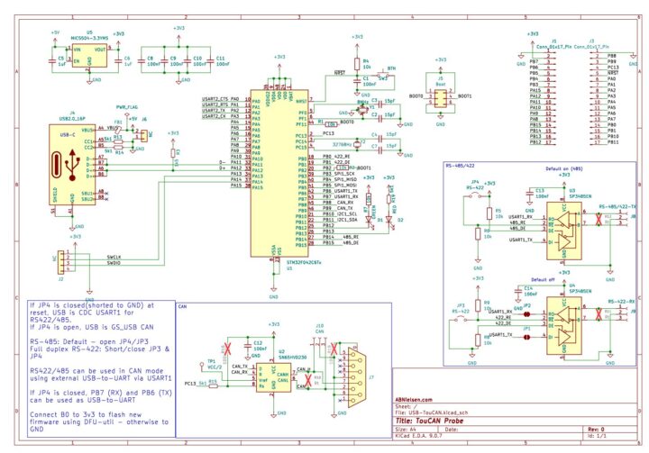
Task: Click the SN65HVD230 part name text
Action: tap(293, 357)
